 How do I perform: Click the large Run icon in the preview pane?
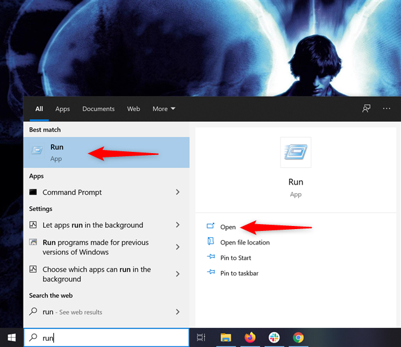tap(296, 153)
